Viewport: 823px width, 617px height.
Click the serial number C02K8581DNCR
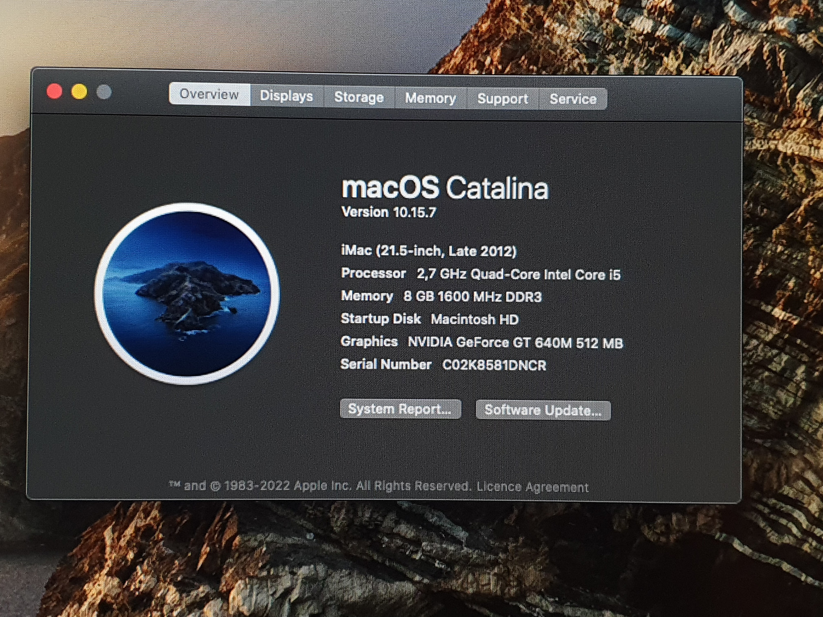(x=494, y=365)
